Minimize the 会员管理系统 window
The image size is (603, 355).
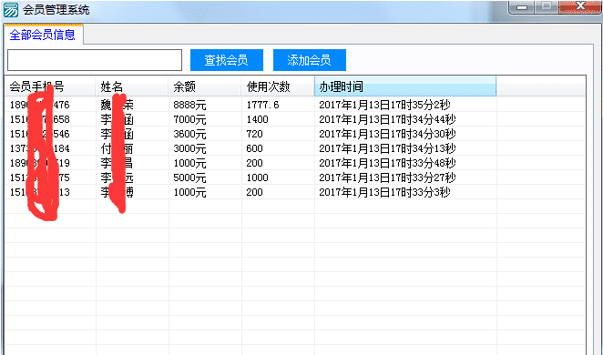pyautogui.click(x=521, y=7)
